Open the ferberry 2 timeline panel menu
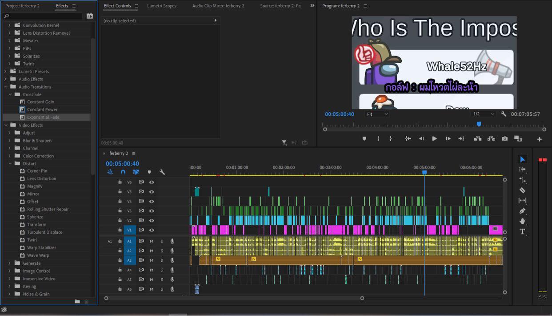The width and height of the screenshot is (552, 316). [x=133, y=154]
